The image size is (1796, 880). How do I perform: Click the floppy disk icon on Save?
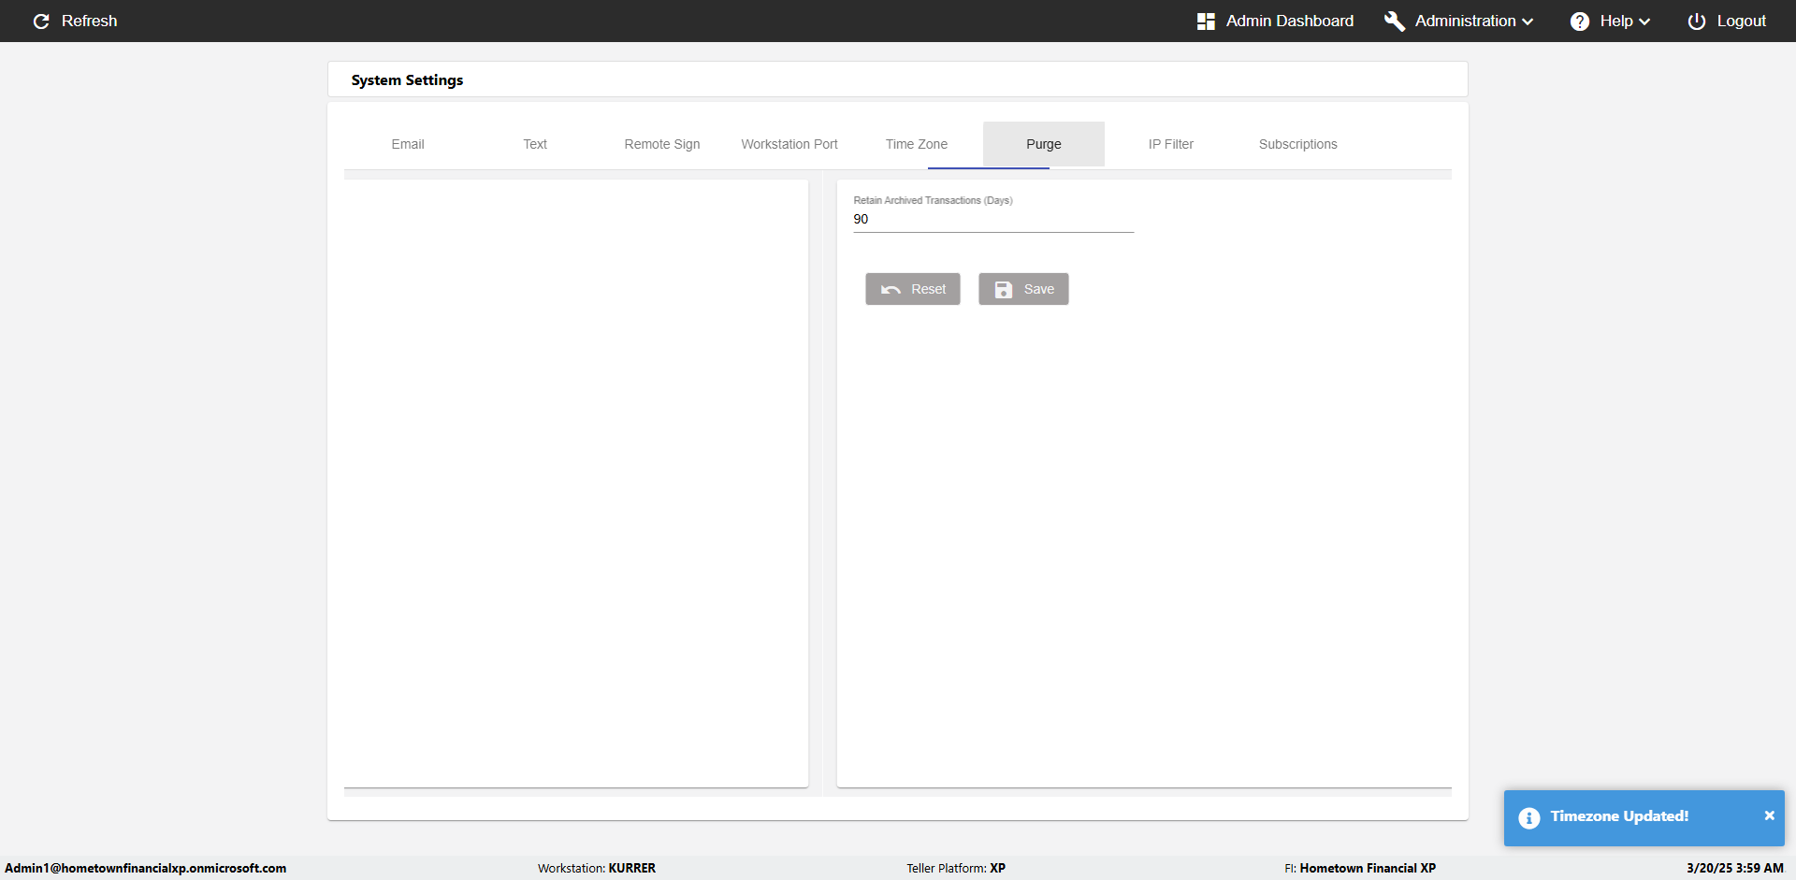1004,290
